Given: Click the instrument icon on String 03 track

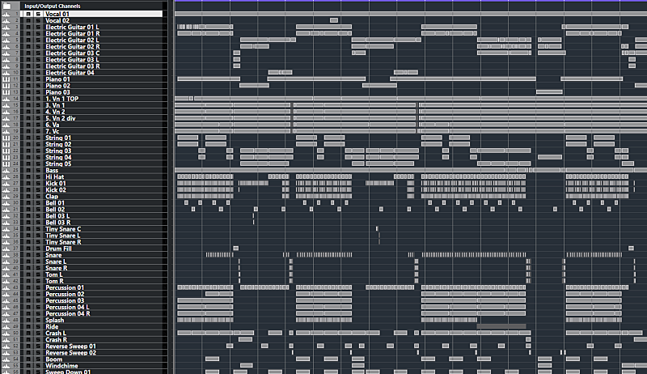Looking at the screenshot, I should point(7,151).
